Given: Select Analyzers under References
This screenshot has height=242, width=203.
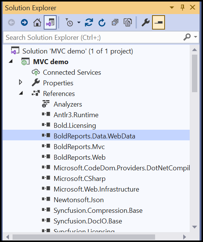Looking at the screenshot, I should (68, 104).
